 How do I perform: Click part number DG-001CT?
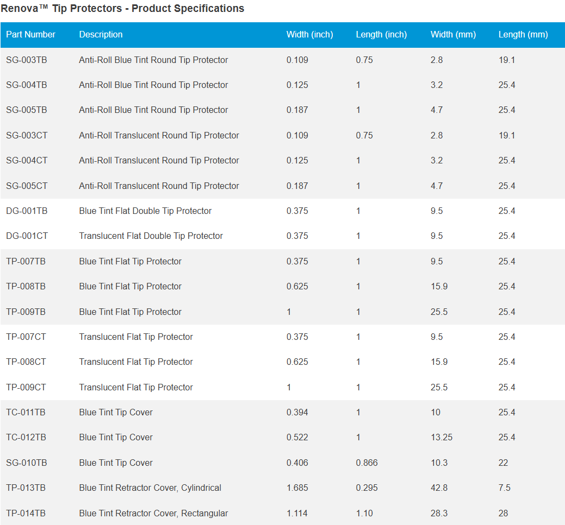point(27,236)
